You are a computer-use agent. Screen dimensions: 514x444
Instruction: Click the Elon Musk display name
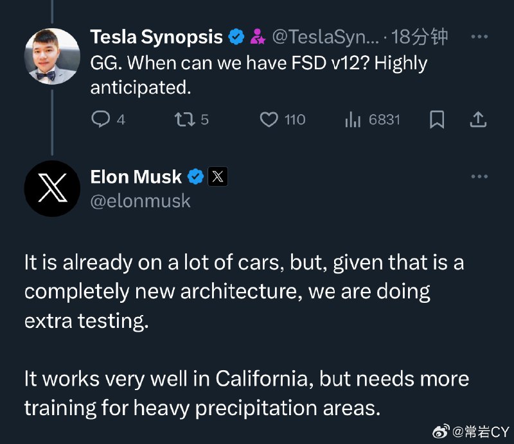(x=136, y=177)
